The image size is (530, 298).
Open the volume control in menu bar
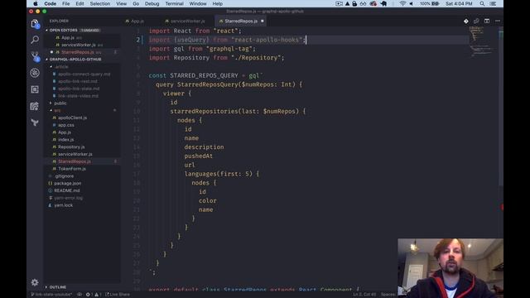coord(412,3)
